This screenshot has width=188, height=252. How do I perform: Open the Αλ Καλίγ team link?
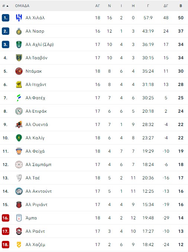[35, 138]
